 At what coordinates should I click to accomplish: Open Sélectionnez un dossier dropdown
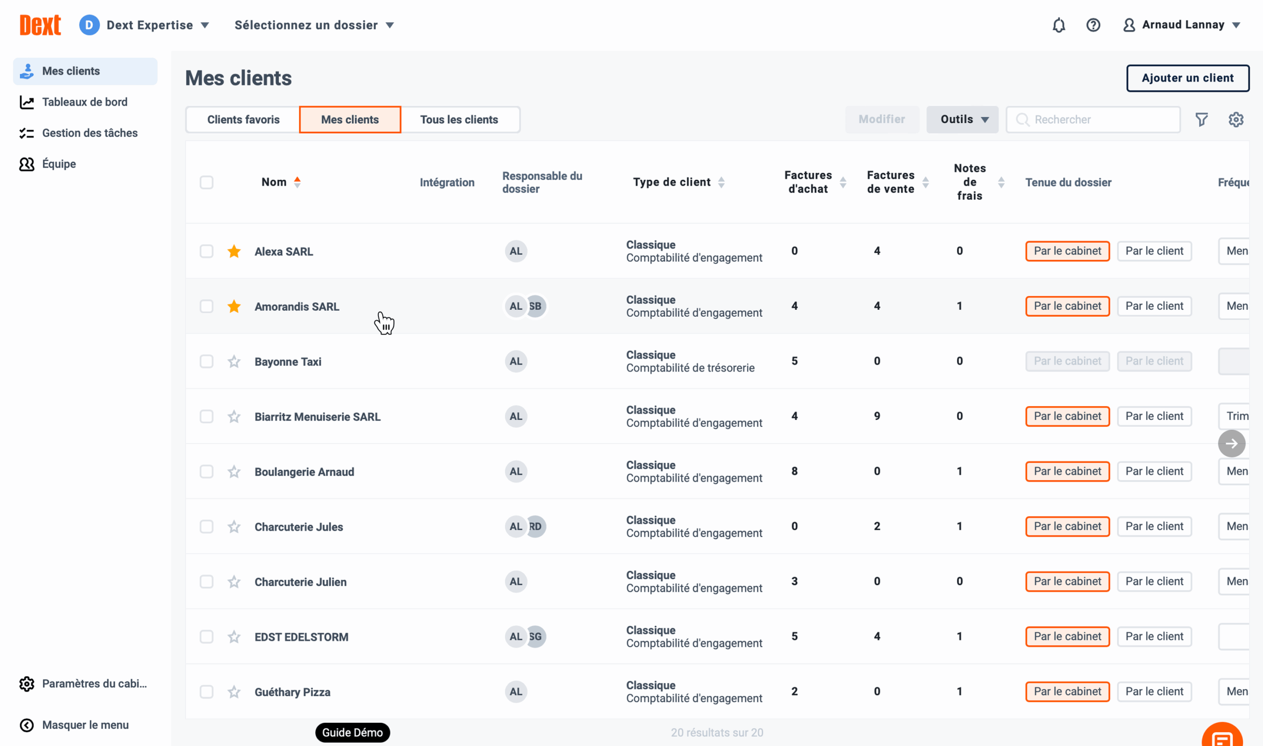(314, 25)
